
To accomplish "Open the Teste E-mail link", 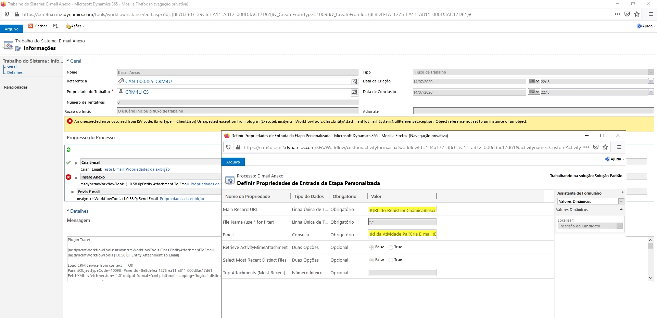I will (113, 169).
